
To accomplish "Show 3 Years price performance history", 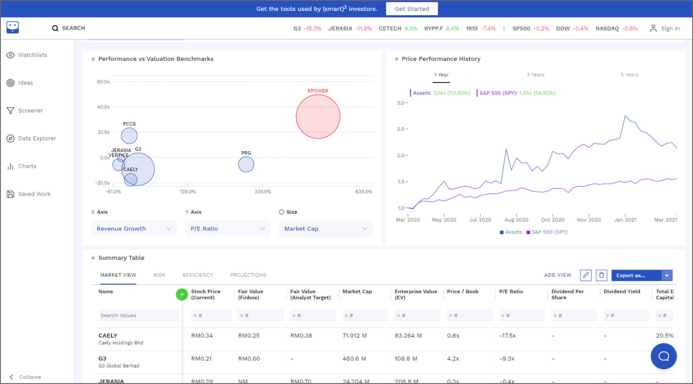I will (535, 75).
